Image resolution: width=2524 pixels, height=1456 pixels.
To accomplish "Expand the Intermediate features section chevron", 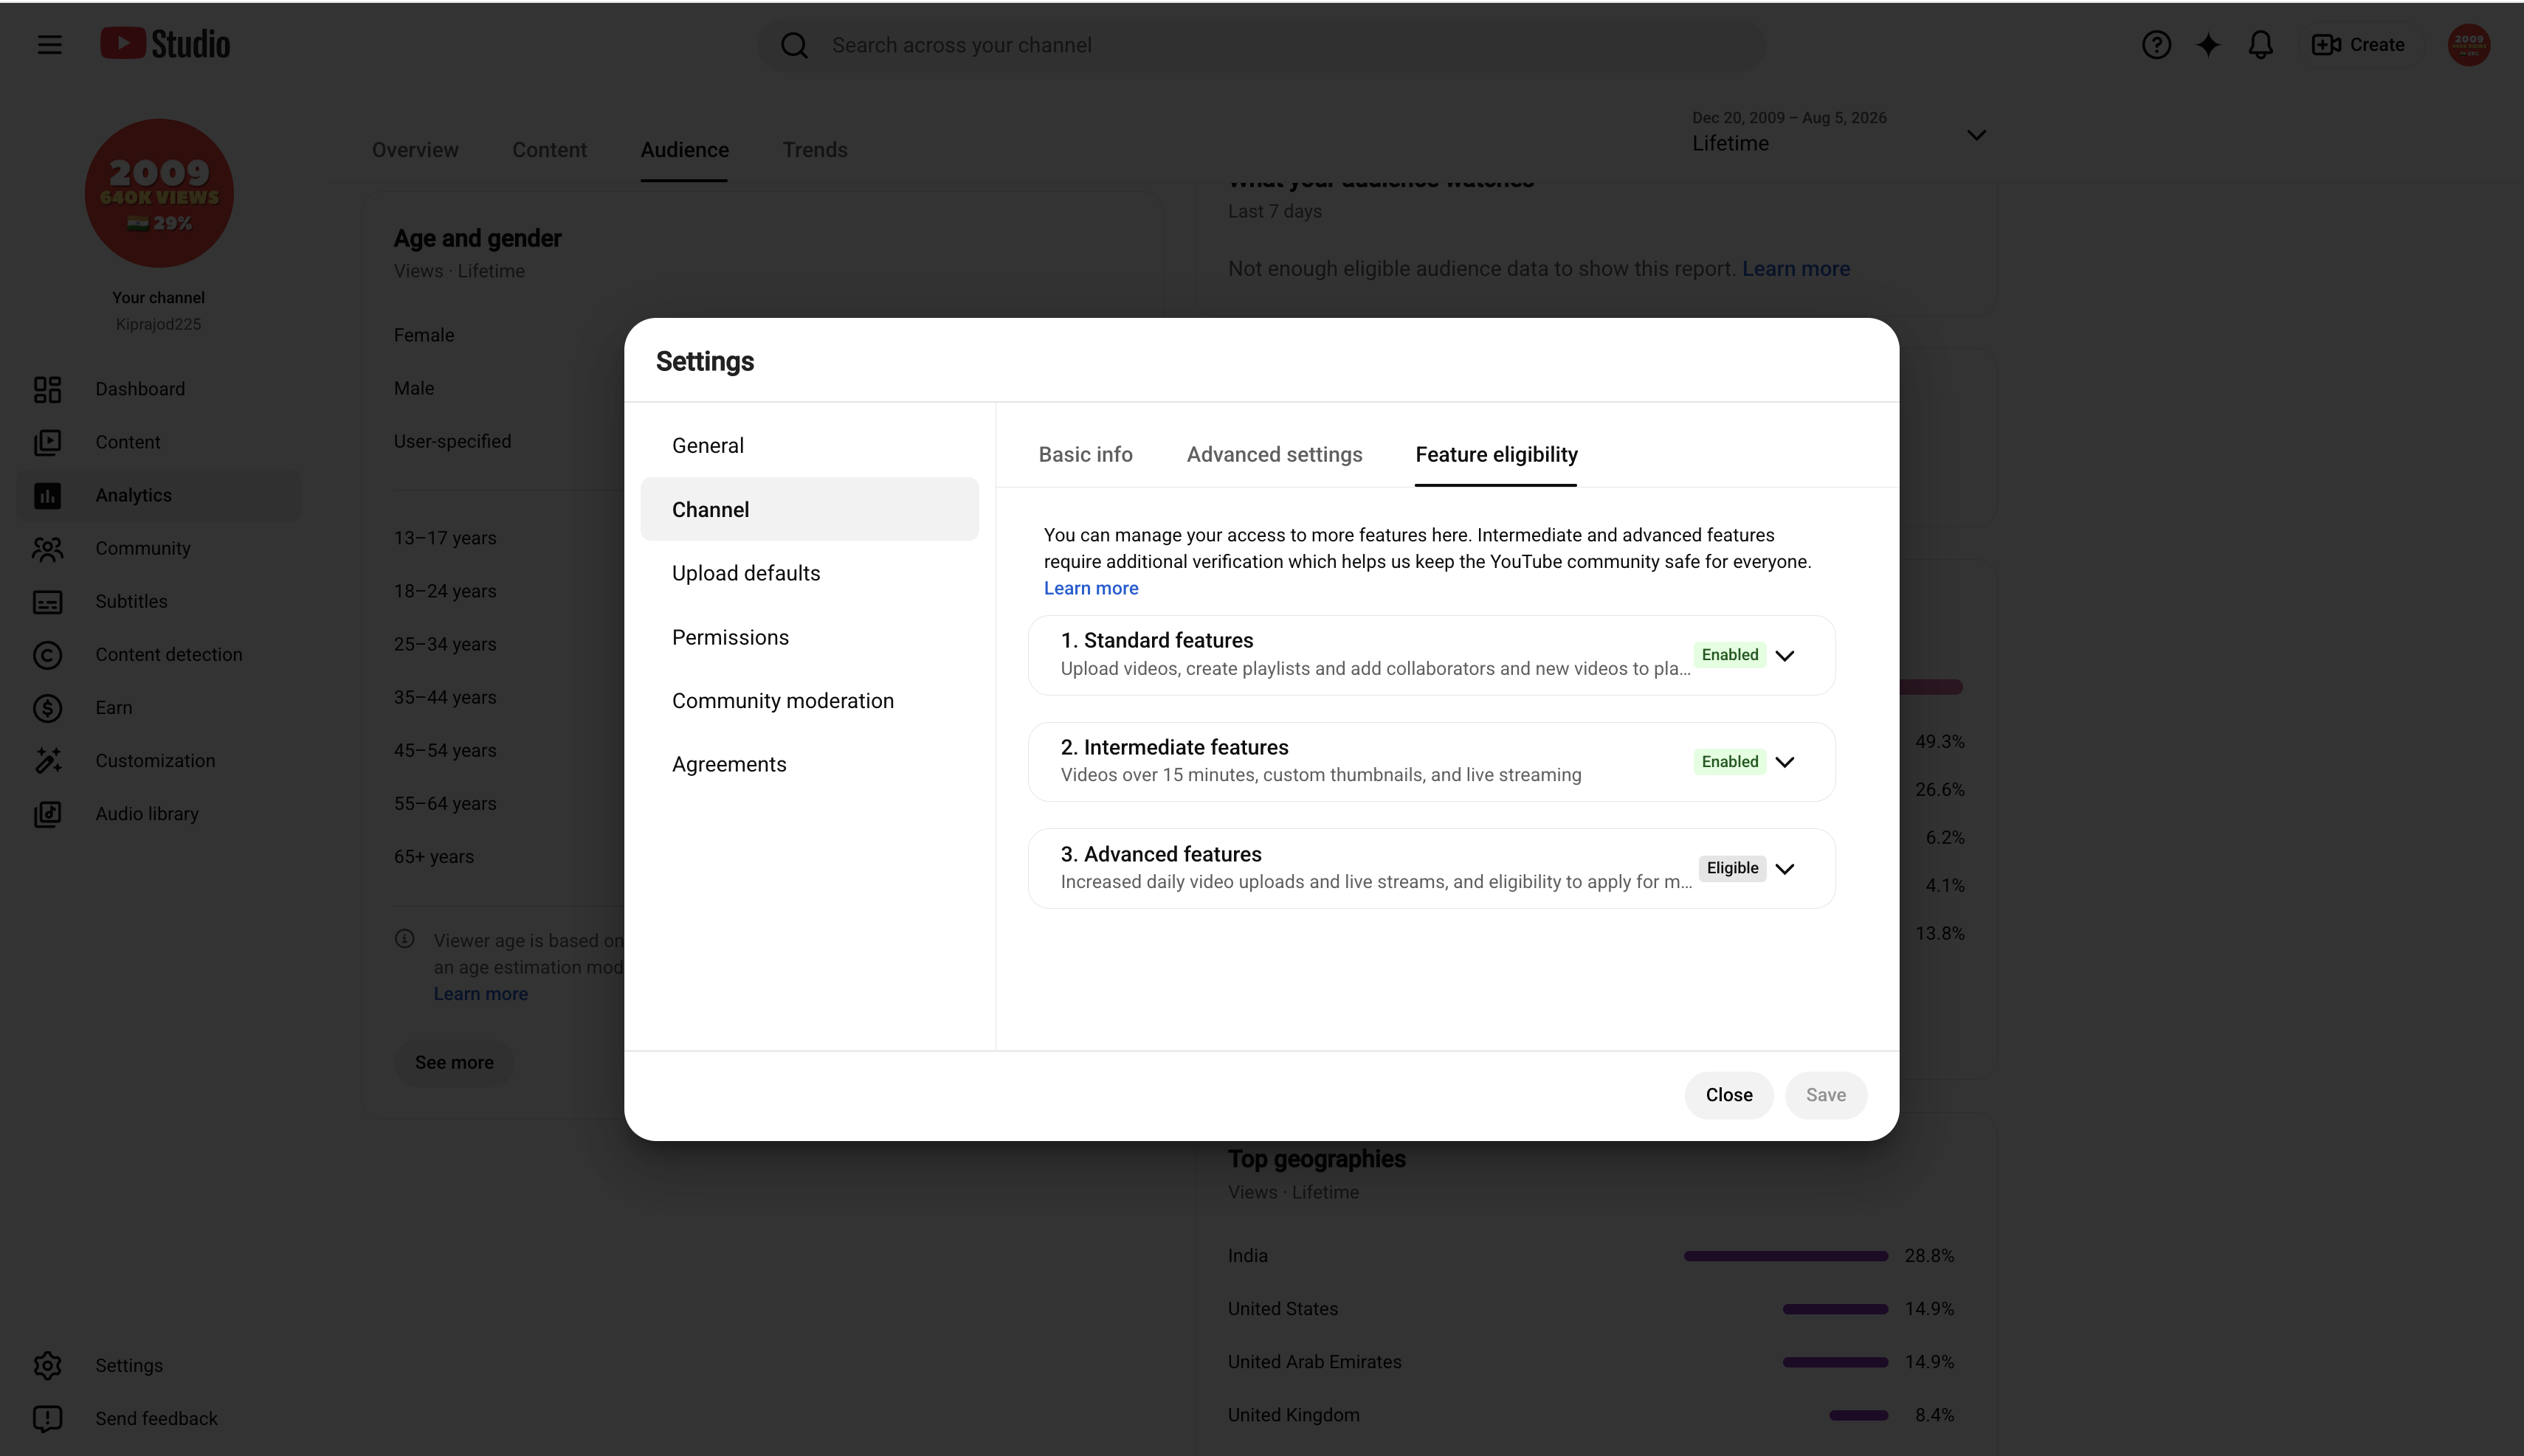I will 1785,762.
